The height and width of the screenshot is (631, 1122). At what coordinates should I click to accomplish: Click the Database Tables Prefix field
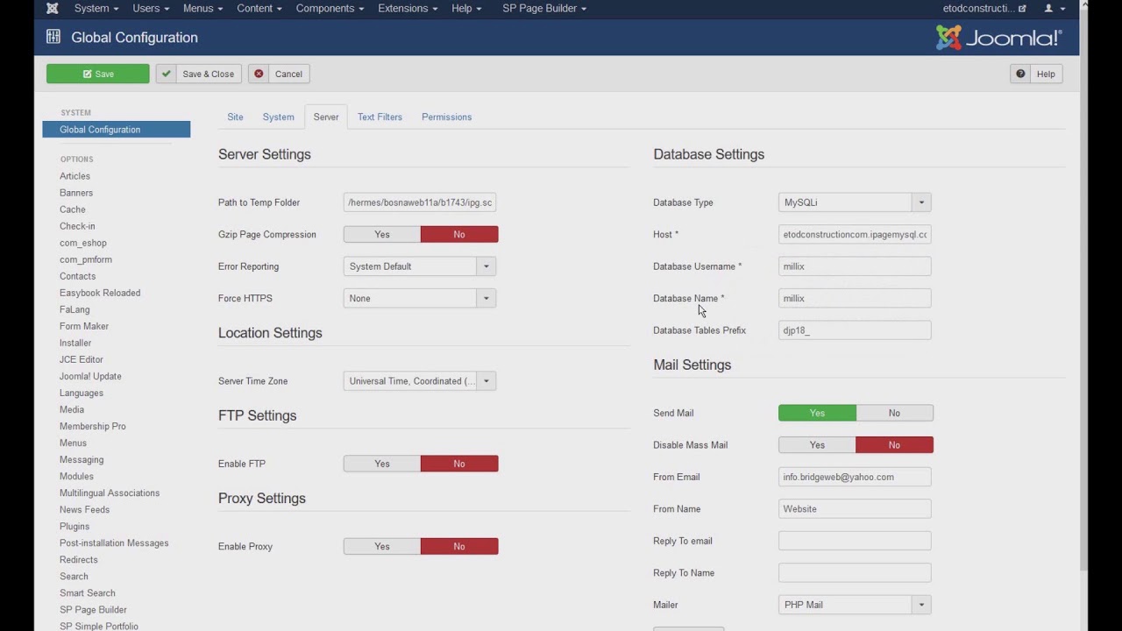(855, 330)
